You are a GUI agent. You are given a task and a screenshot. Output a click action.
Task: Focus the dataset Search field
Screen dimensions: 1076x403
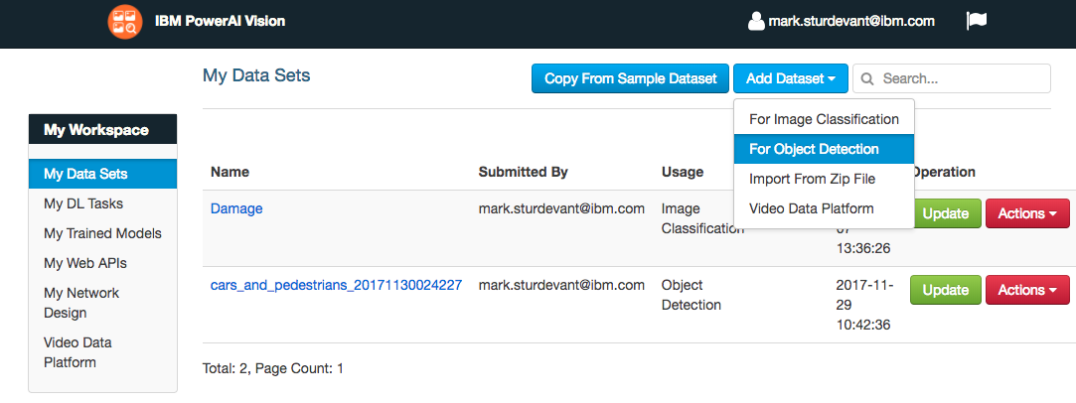(960, 78)
